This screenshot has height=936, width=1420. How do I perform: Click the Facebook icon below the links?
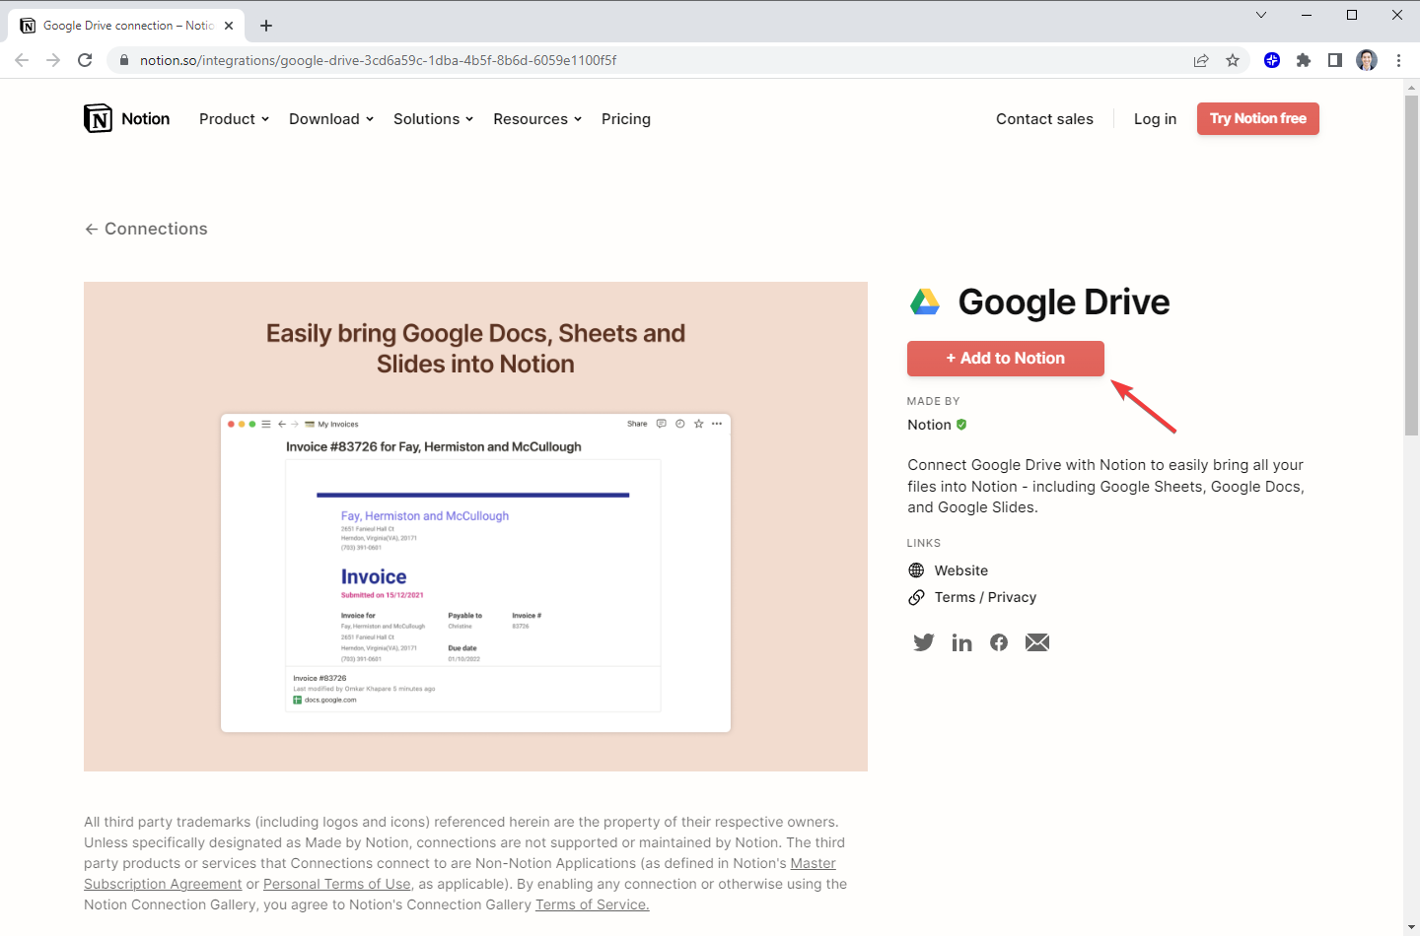click(999, 641)
